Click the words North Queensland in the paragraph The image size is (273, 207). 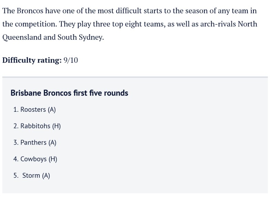click(247, 24)
